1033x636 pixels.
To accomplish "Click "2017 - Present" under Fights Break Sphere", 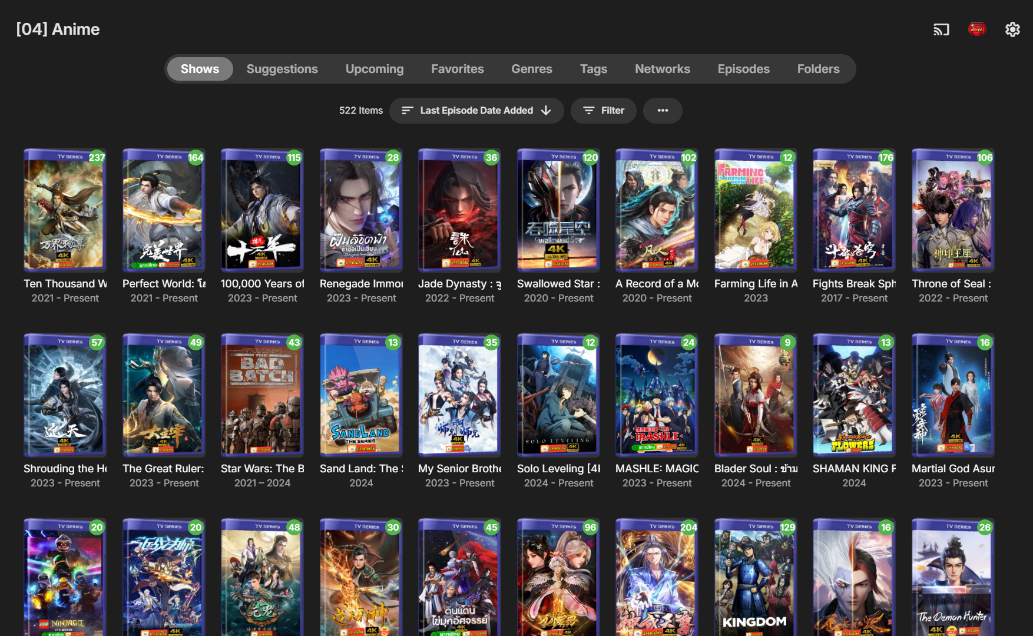I will pyautogui.click(x=854, y=298).
